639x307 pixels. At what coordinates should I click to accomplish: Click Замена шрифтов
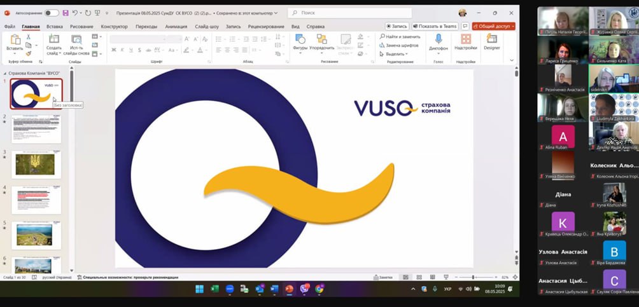pos(398,45)
